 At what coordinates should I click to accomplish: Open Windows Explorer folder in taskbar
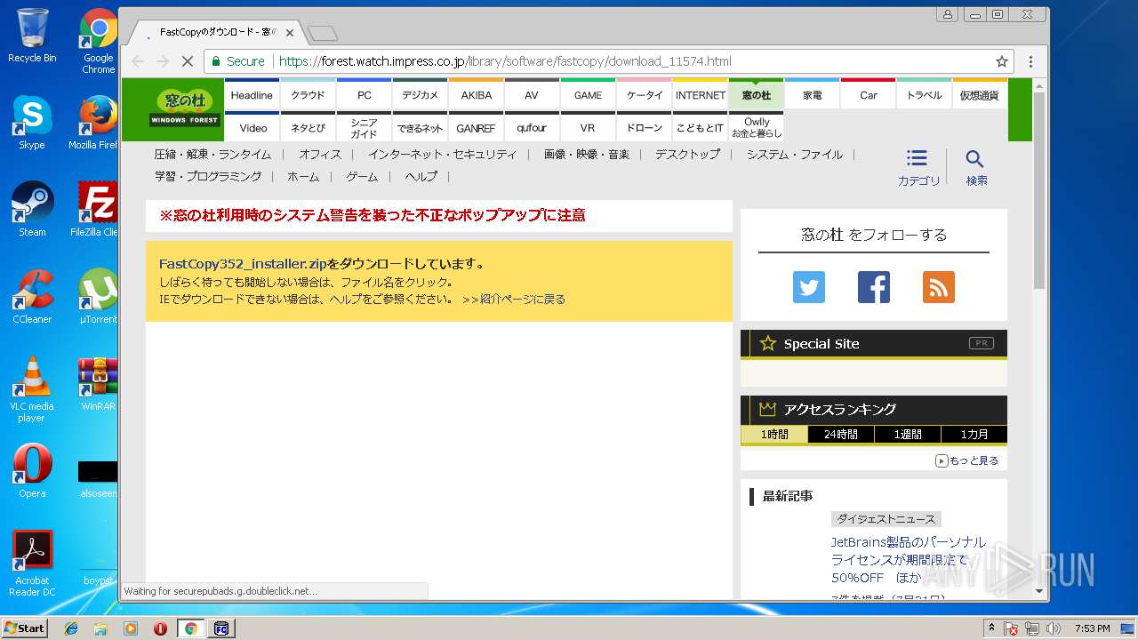100,628
